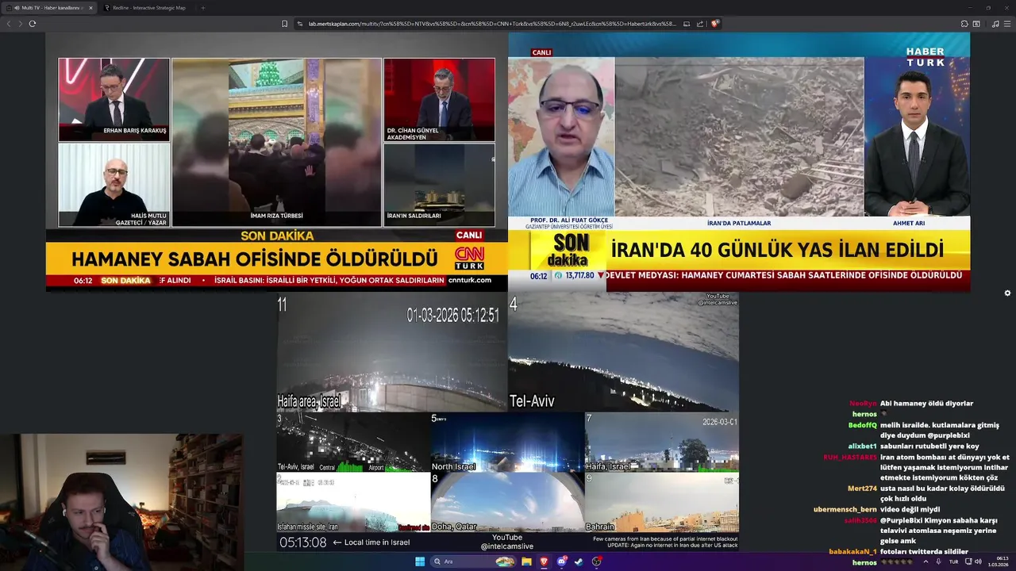The image size is (1016, 571).
Task: Open Discord from taskbar
Action: pyautogui.click(x=562, y=561)
